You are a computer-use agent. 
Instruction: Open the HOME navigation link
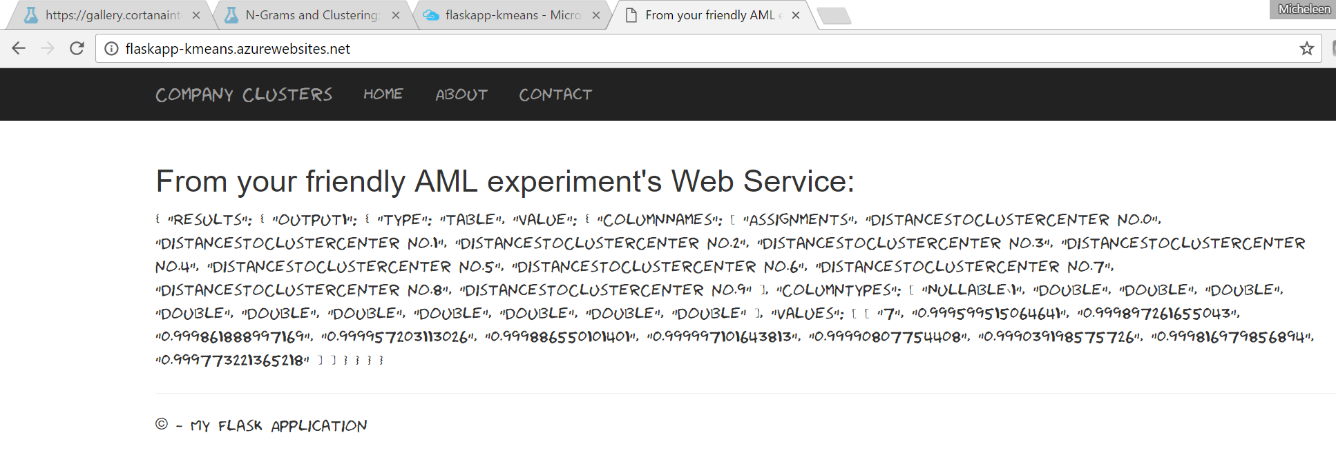[x=383, y=94]
